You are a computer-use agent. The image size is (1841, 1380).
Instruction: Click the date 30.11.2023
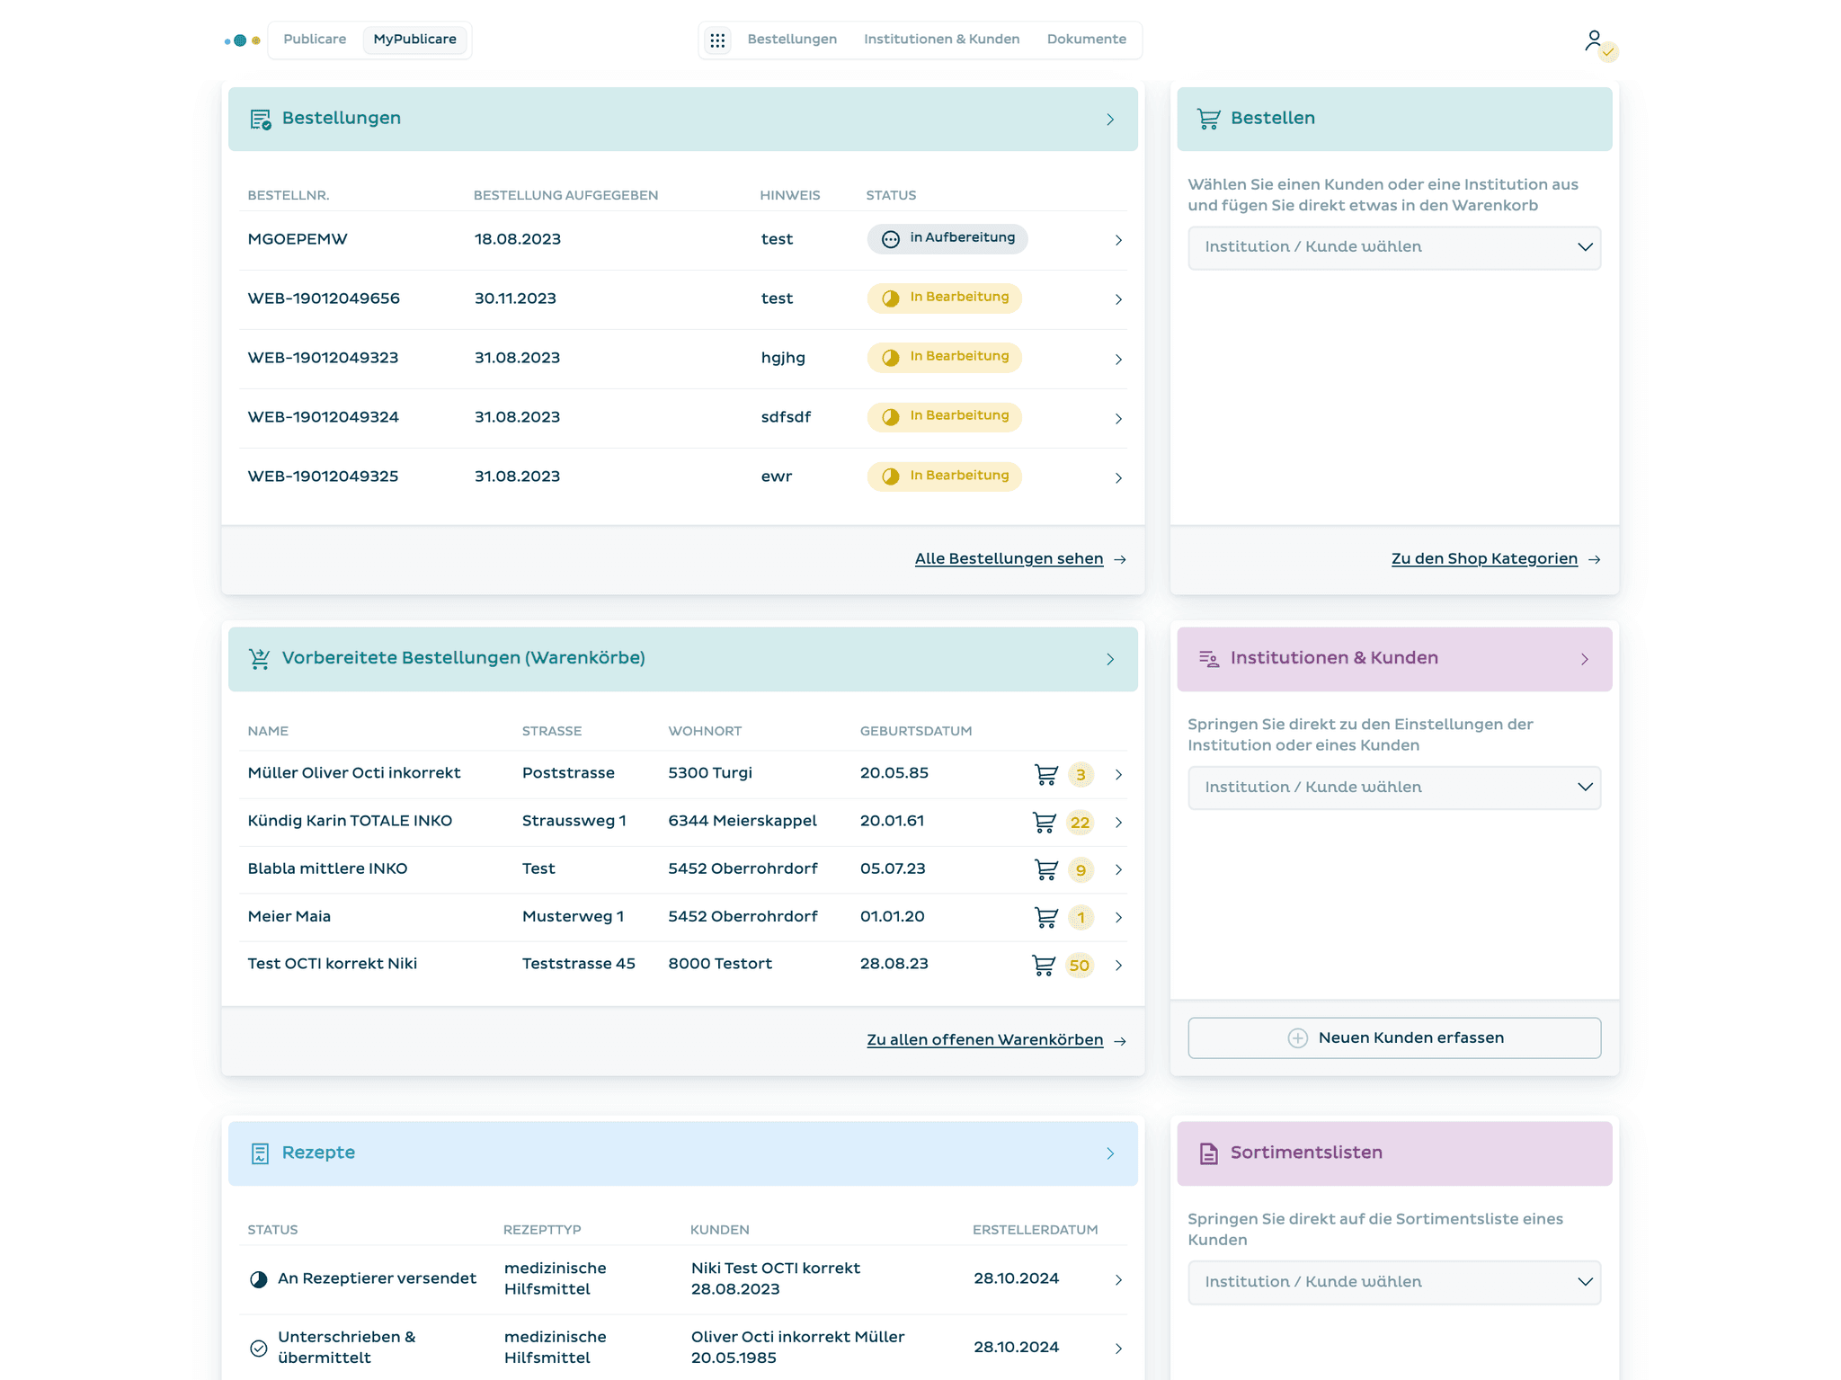pyautogui.click(x=515, y=298)
